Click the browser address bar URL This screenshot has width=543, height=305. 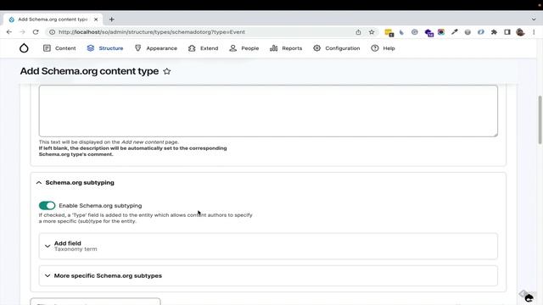pyautogui.click(x=152, y=32)
